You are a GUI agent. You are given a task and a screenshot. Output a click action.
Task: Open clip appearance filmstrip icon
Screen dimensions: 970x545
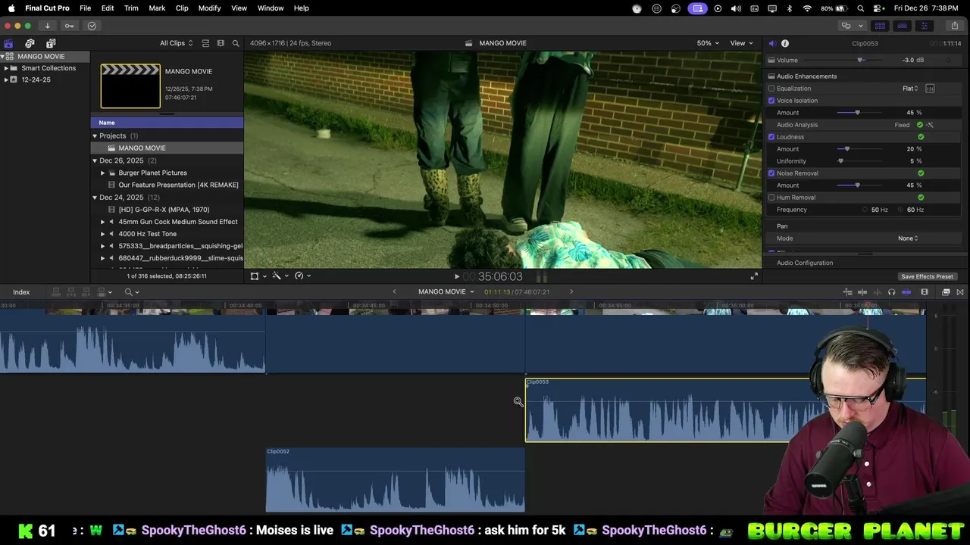point(221,43)
